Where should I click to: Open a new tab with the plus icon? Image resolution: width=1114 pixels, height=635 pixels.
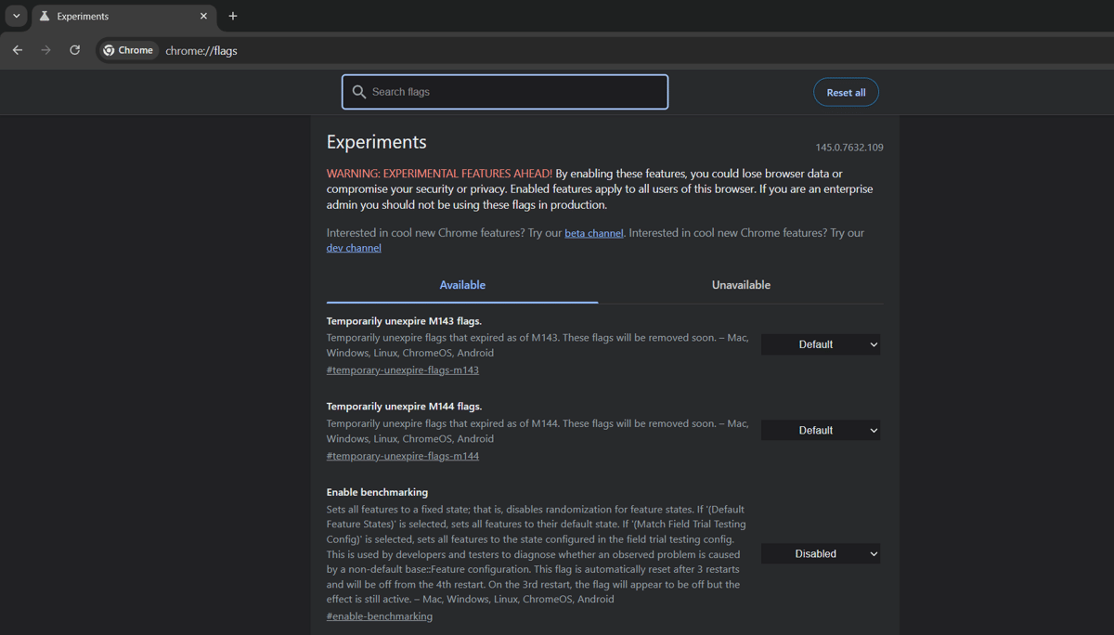click(233, 16)
